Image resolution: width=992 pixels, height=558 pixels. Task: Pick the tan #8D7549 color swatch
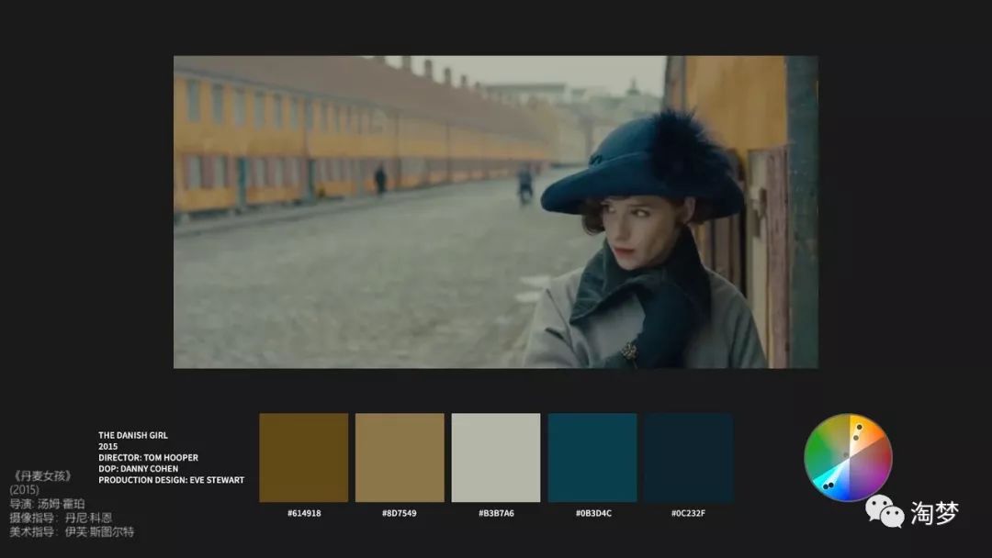400,457
